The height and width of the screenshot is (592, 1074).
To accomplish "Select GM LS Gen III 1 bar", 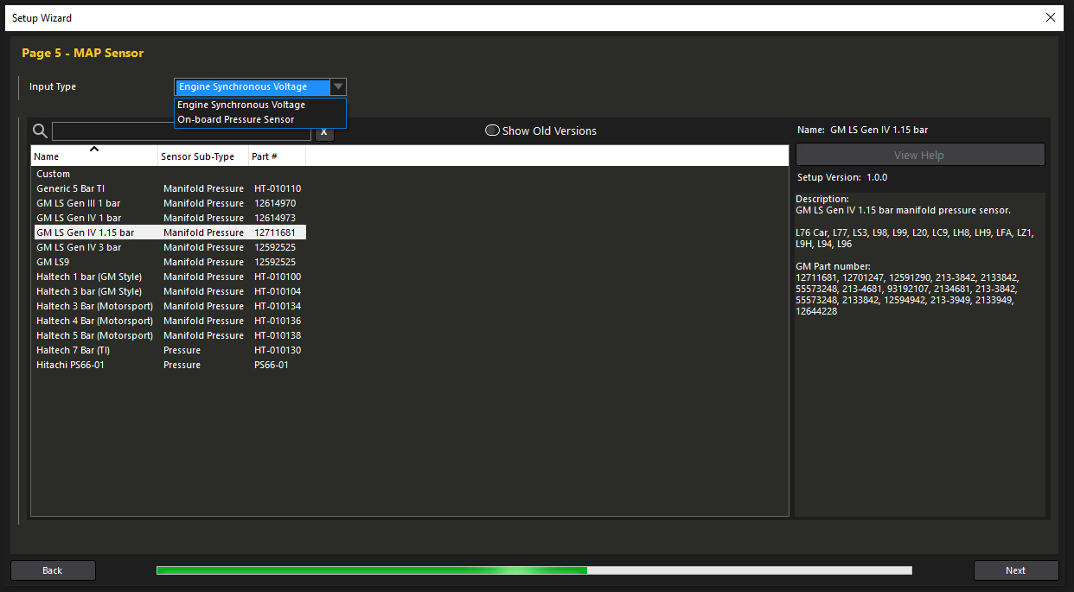I will 169,203.
